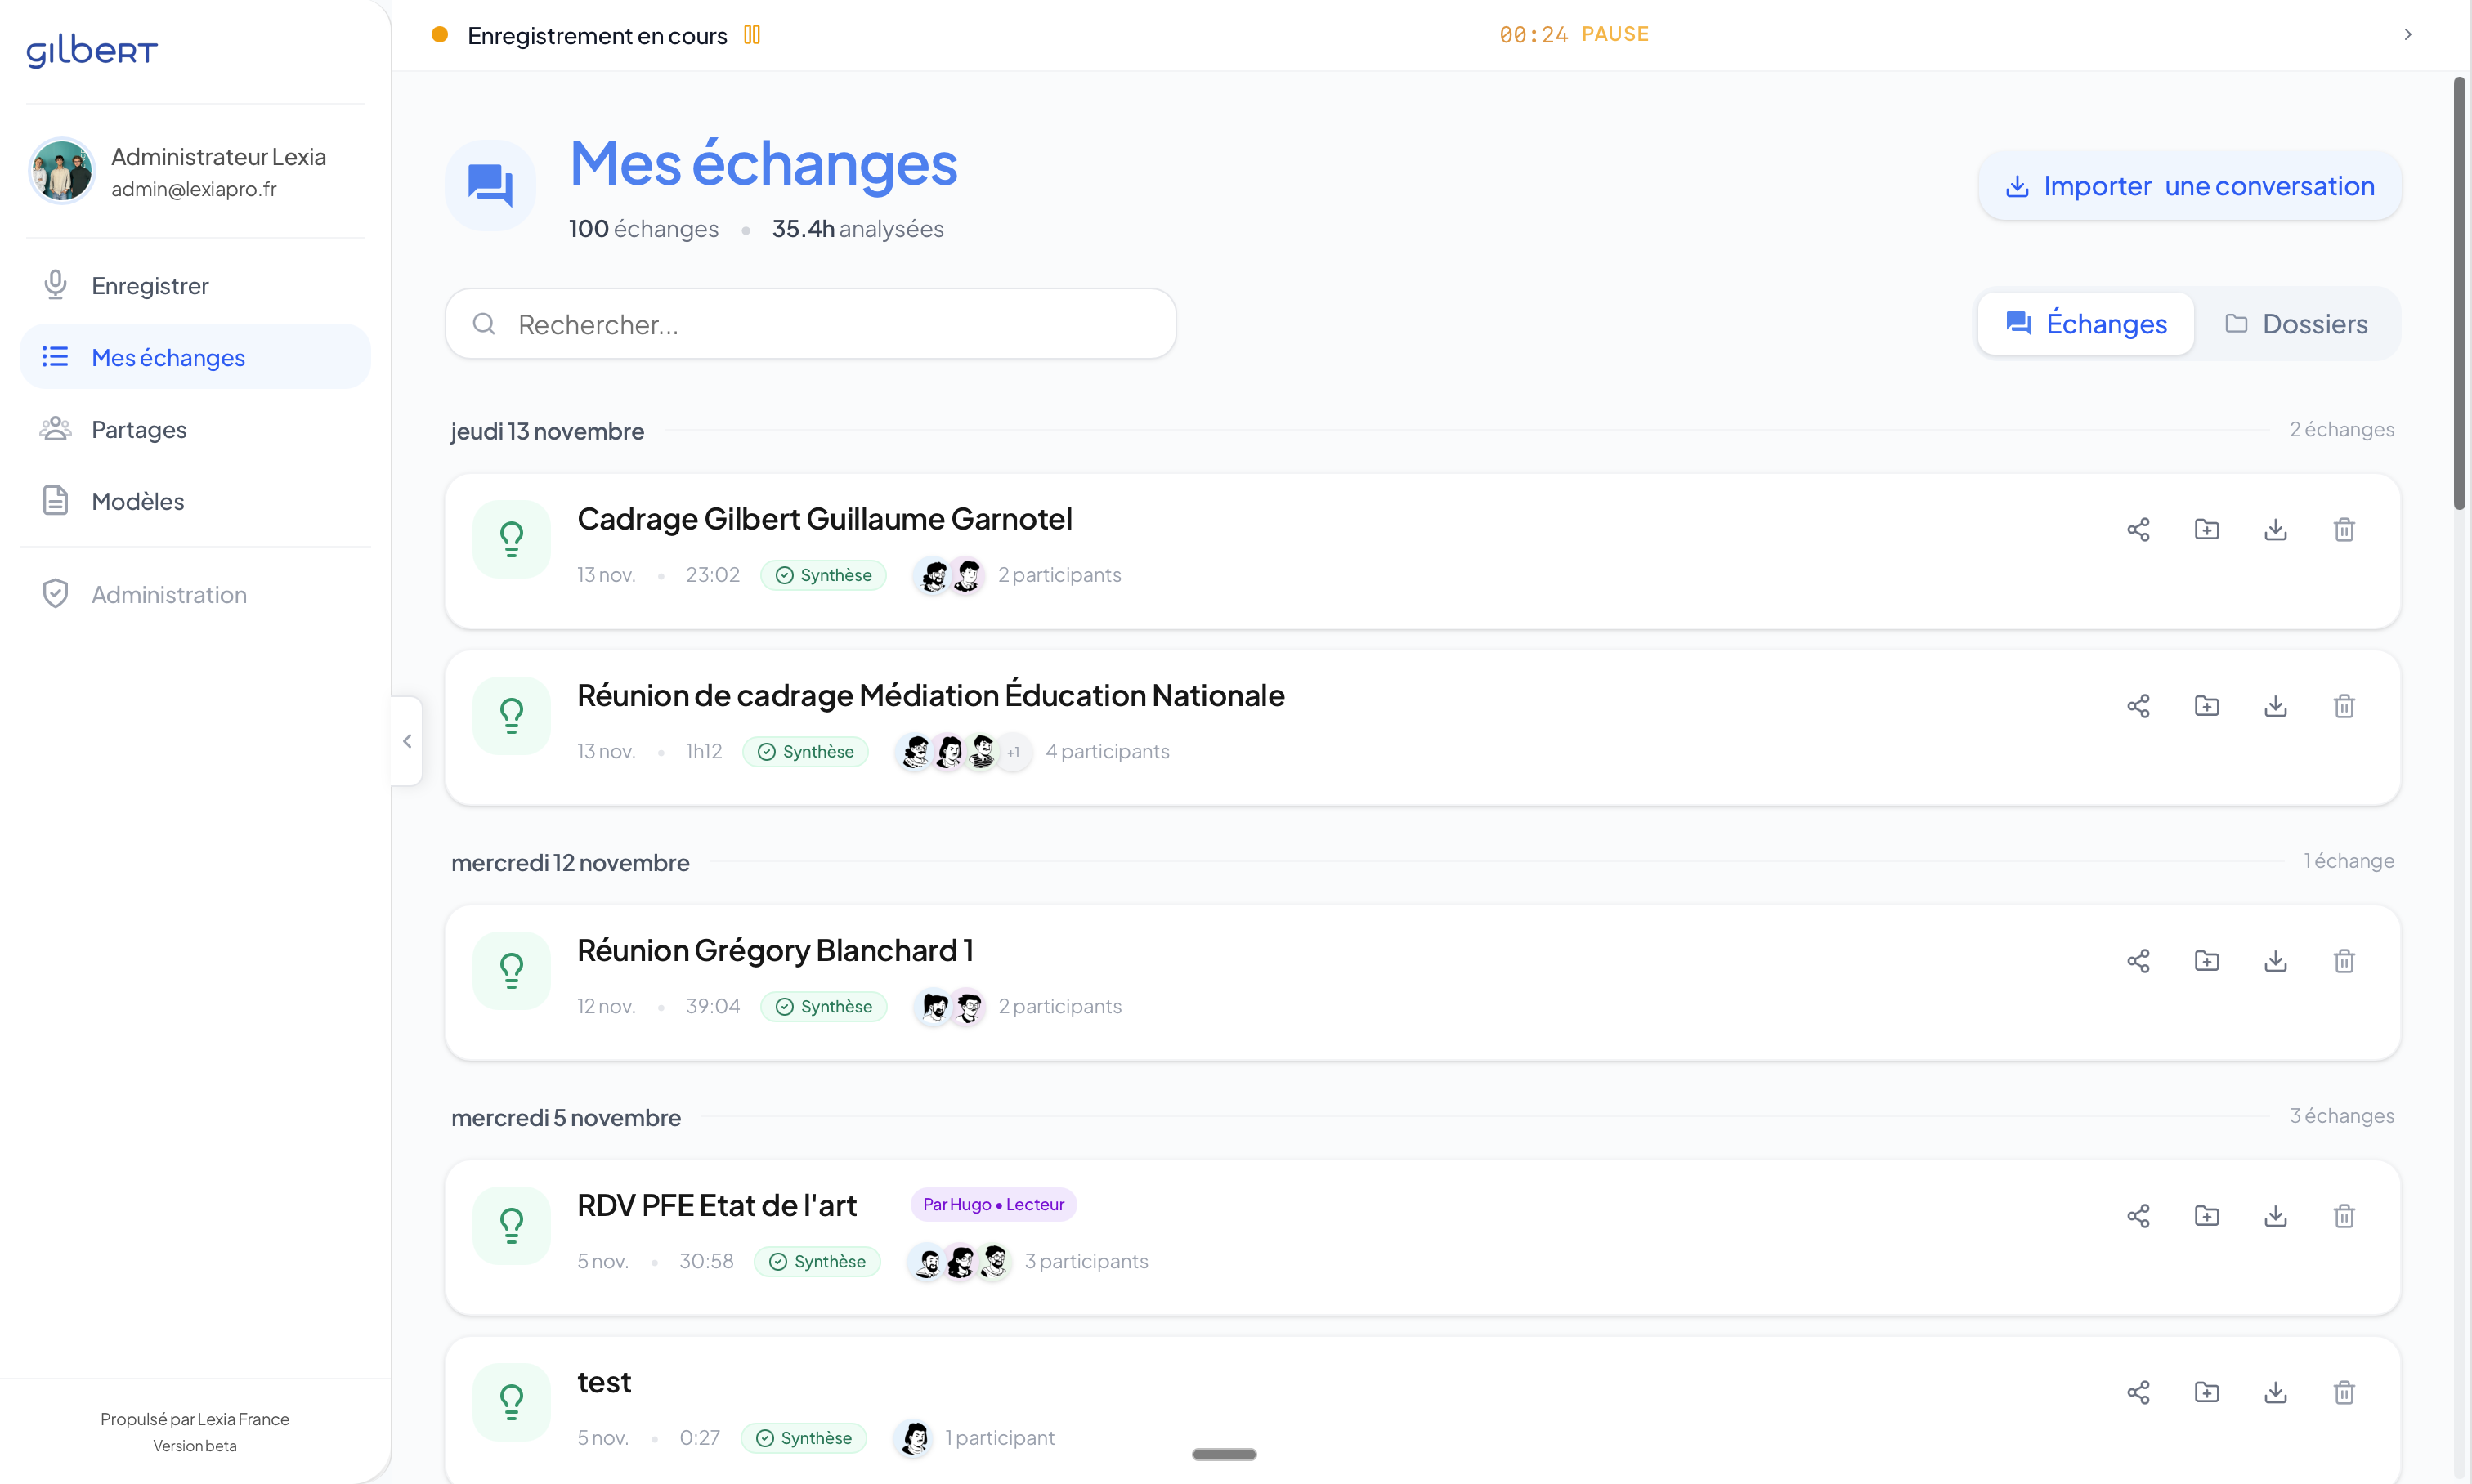Share the test exchange
2472x1484 pixels.
pos(2138,1393)
